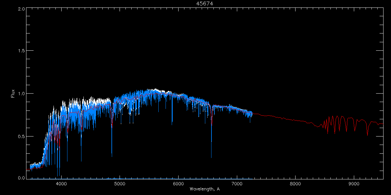Click the plot title 45674

205,4
